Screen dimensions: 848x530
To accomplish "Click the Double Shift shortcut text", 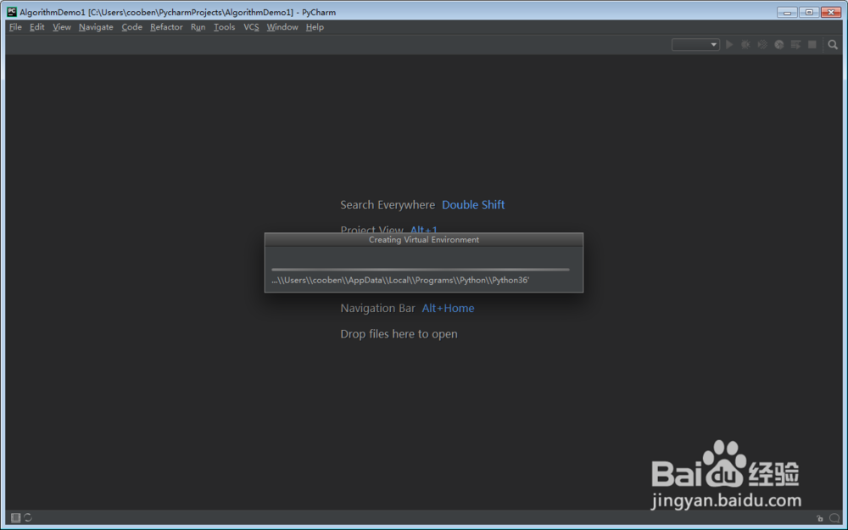I will (473, 205).
